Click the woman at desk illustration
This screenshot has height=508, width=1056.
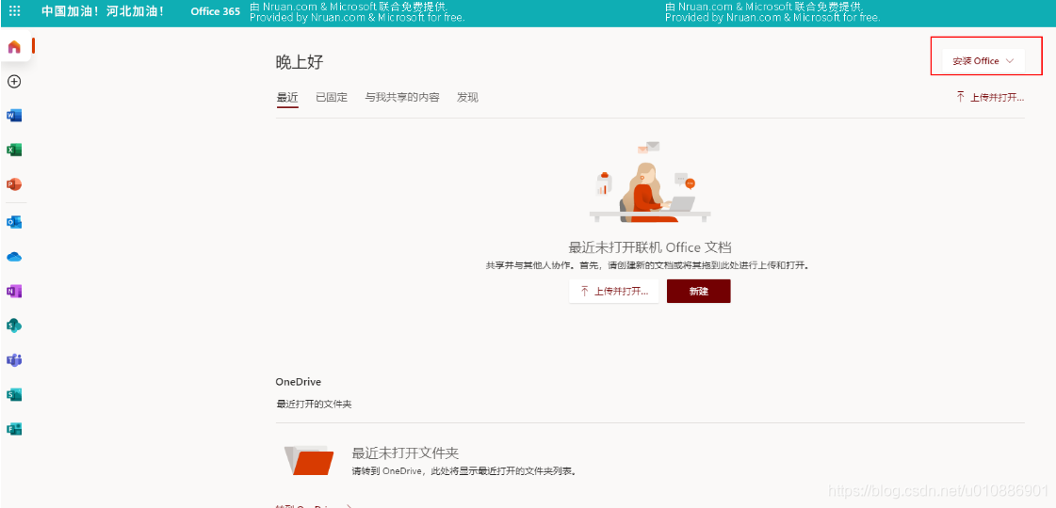[649, 183]
